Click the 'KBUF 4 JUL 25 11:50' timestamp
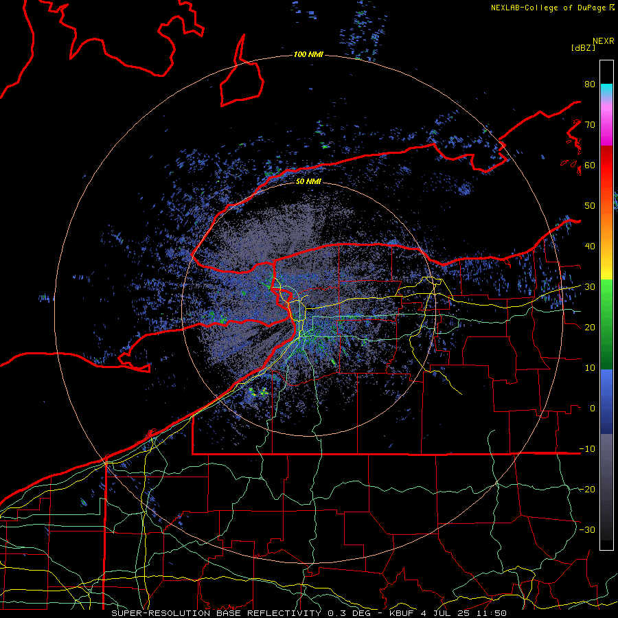 click(x=448, y=613)
